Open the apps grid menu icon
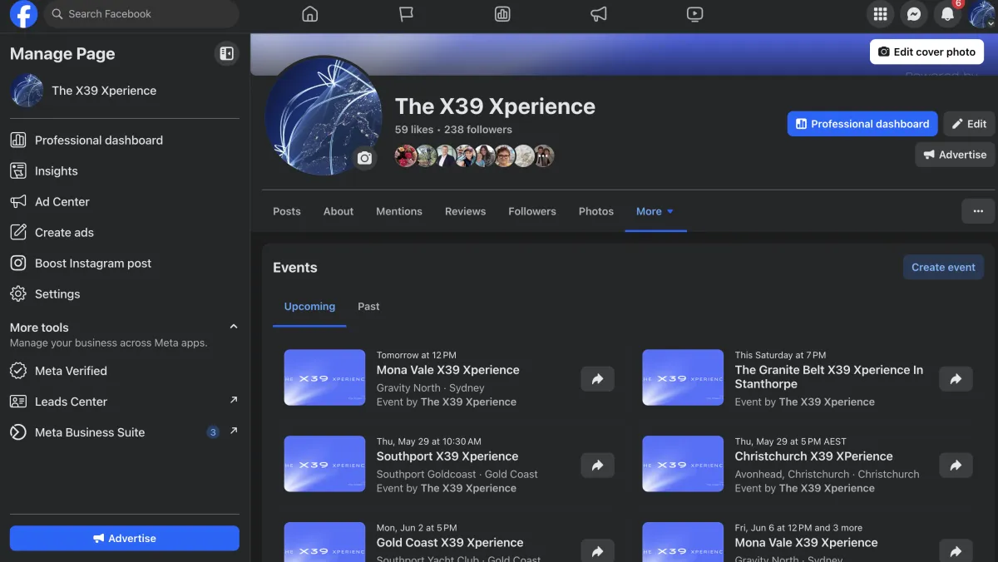998x562 pixels. tap(881, 14)
